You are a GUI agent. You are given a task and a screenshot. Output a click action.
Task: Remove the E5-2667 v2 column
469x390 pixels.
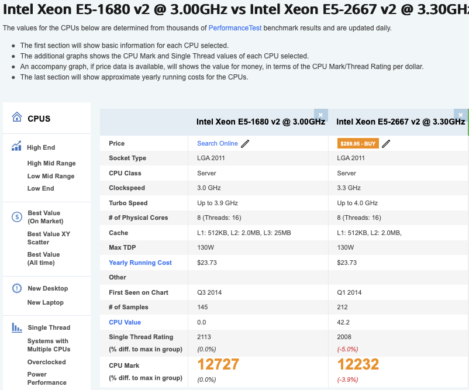(461, 115)
